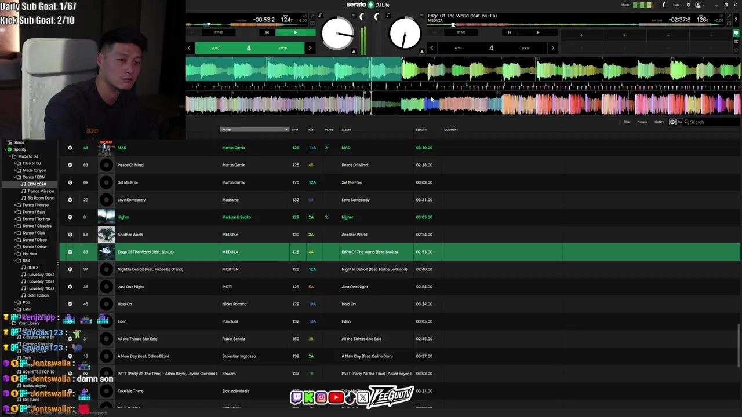Image resolution: width=742 pixels, height=417 pixels.
Task: Select track 'Night In Detroit (feat. Fedde Le Grand)'
Action: coord(150,269)
